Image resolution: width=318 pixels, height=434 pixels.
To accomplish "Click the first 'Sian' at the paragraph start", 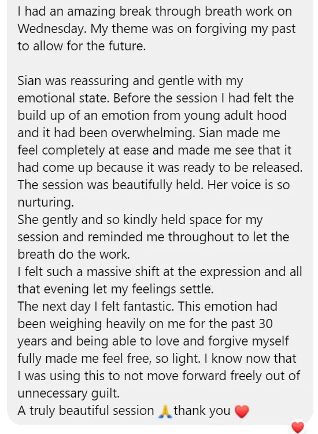I will pyautogui.click(x=29, y=81).
